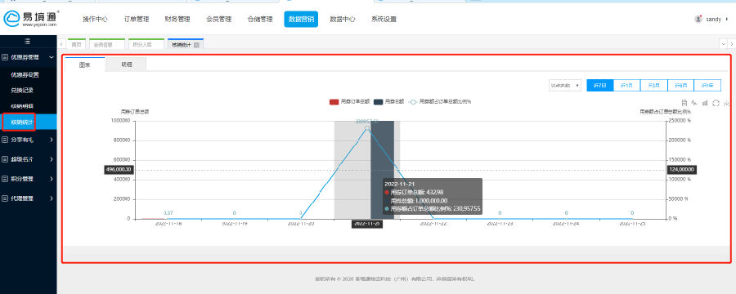Image resolution: width=736 pixels, height=294 pixels.
Task: Close the 核销统计 page tab icon
Action: pos(196,45)
